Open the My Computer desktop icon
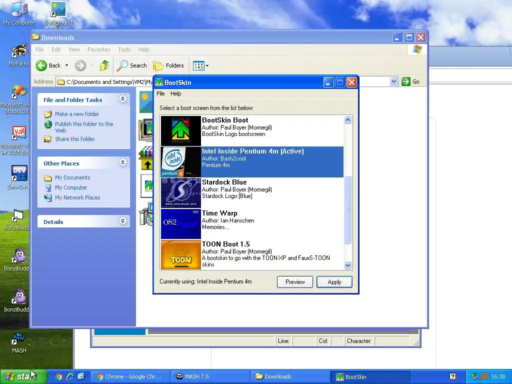Image resolution: width=512 pixels, height=384 pixels. click(x=19, y=13)
